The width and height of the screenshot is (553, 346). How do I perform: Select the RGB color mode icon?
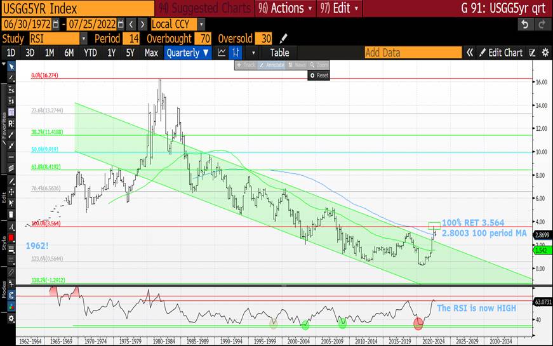[11, 307]
